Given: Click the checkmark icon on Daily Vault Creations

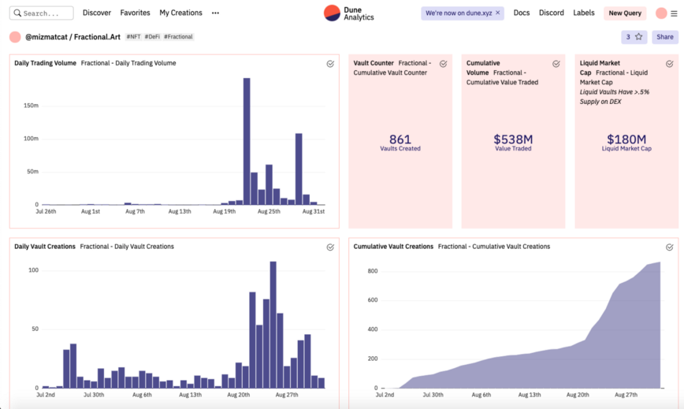Looking at the screenshot, I should 330,247.
